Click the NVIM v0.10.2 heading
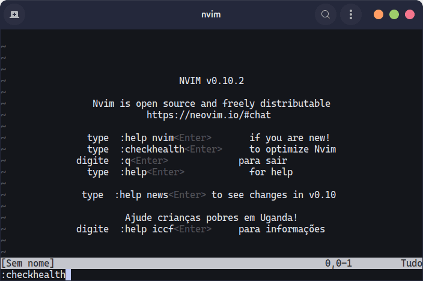This screenshot has height=281, width=423. tap(211, 80)
